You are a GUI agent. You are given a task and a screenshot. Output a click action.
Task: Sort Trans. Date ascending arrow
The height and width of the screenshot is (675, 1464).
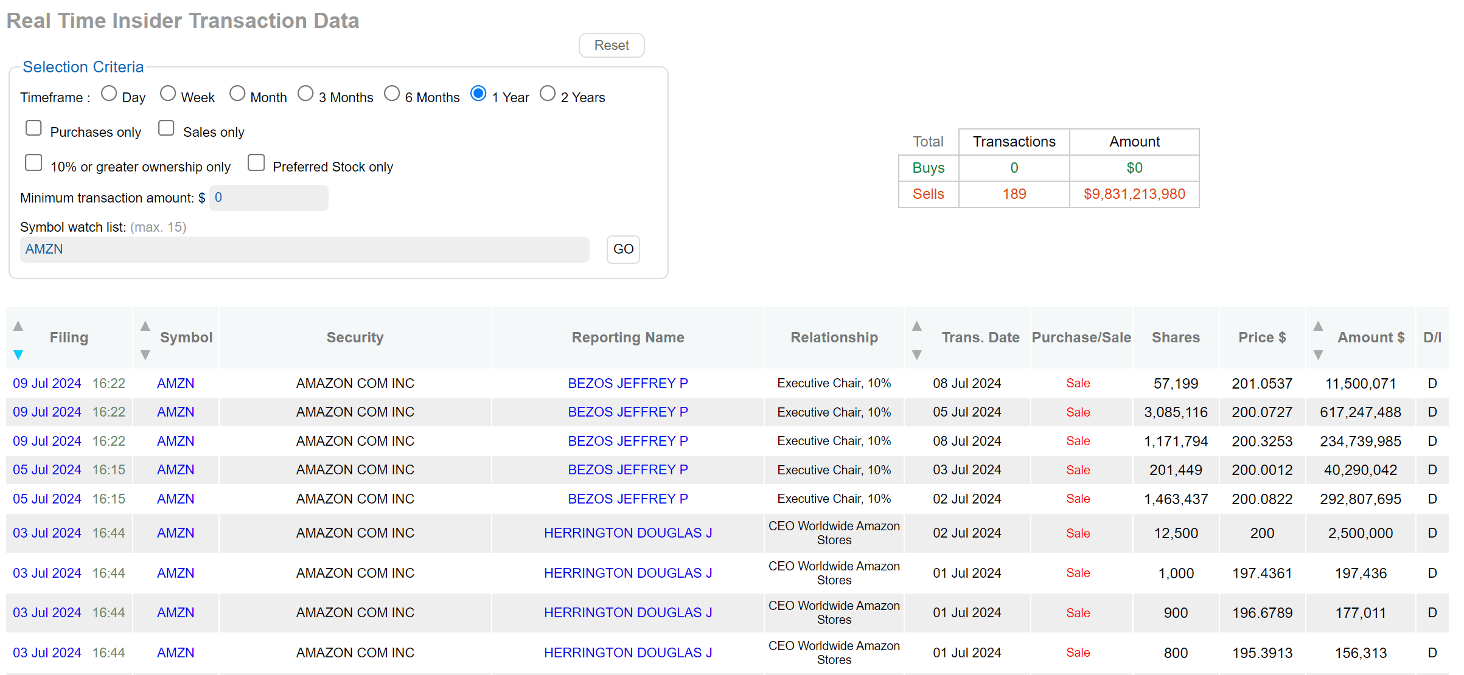(916, 326)
